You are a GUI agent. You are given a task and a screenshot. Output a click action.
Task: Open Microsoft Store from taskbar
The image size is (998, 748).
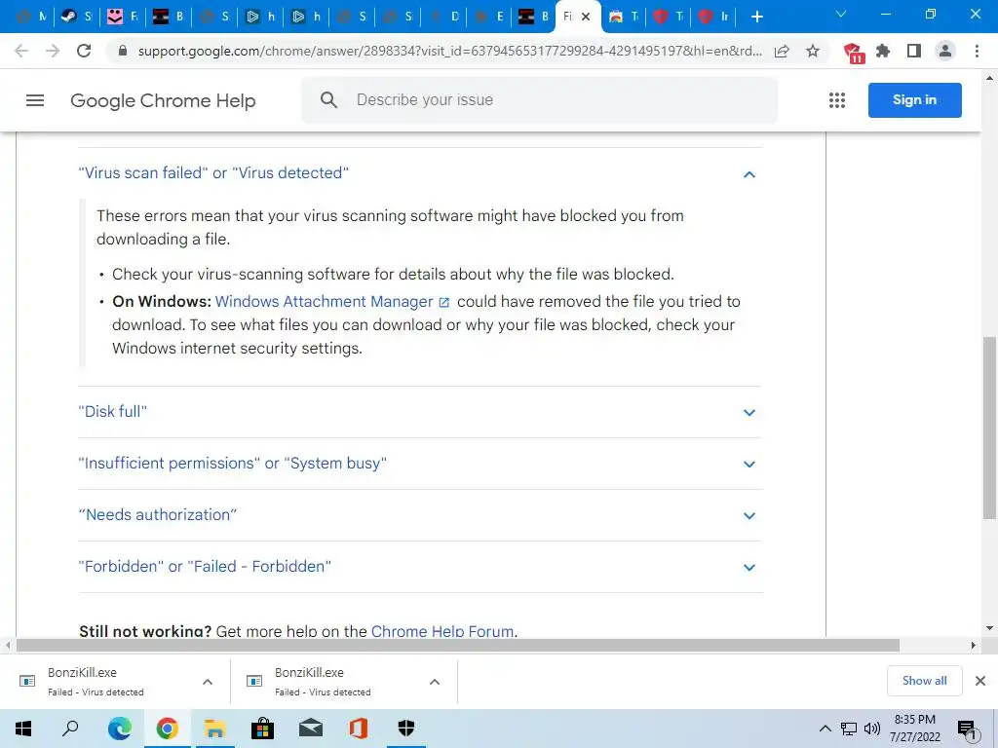(262, 729)
